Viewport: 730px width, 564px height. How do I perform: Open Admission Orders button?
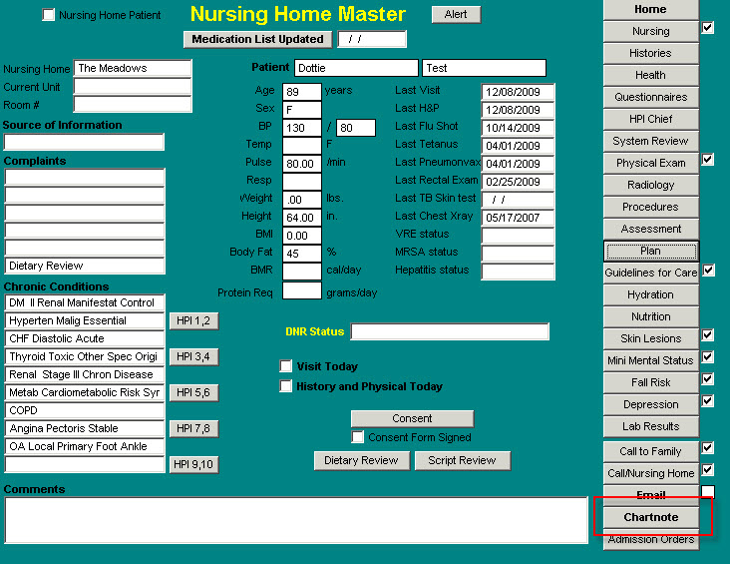[x=651, y=539]
